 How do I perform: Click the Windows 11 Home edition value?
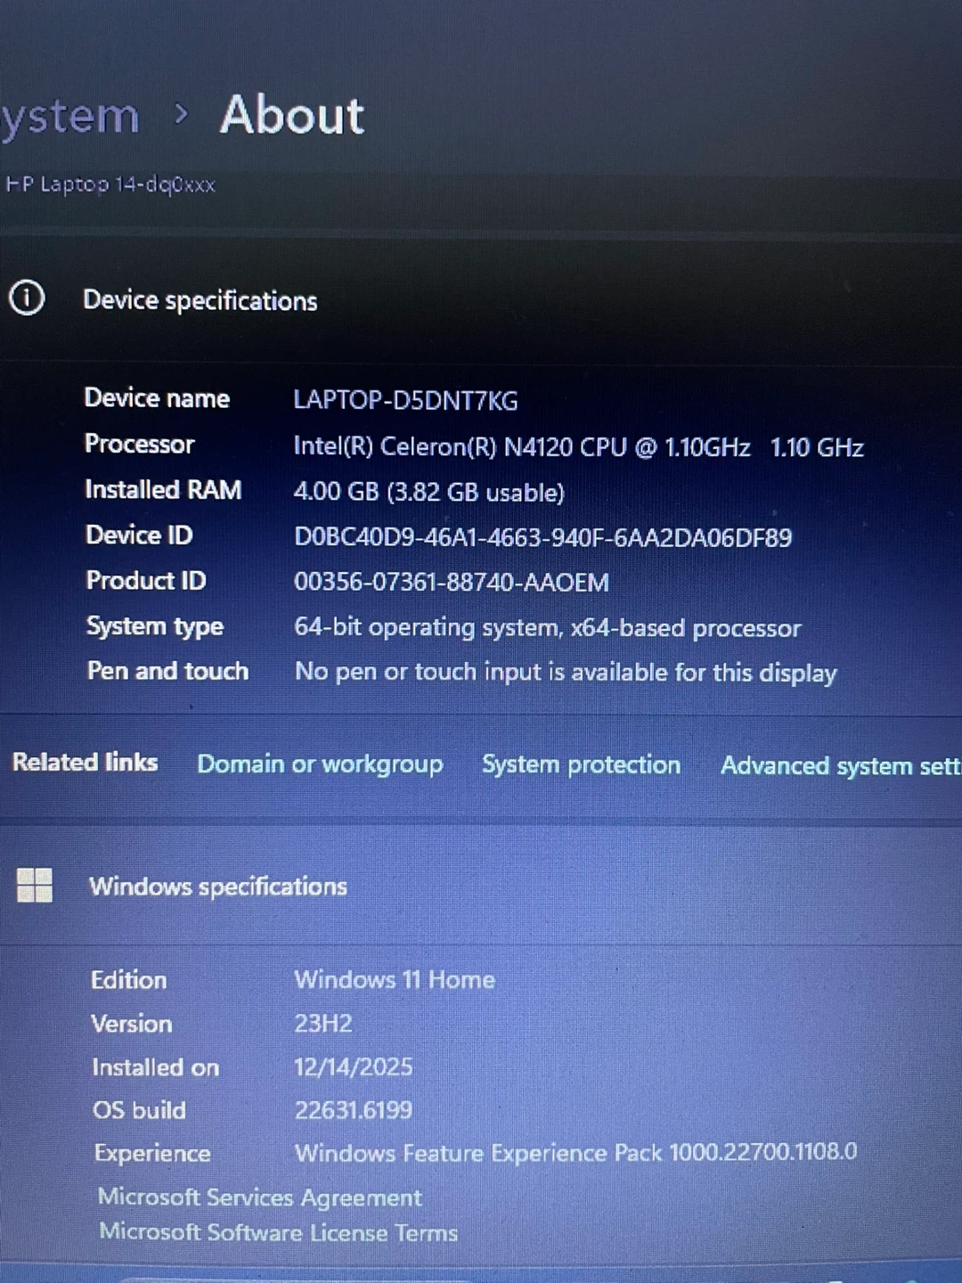point(394,979)
